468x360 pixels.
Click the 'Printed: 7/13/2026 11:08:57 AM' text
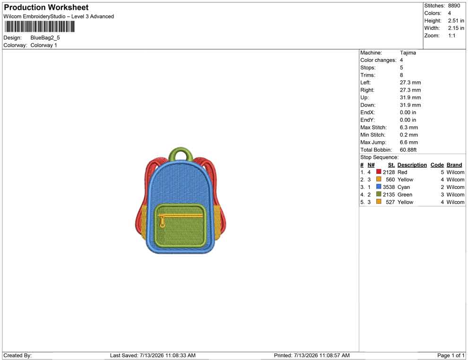(x=312, y=355)
